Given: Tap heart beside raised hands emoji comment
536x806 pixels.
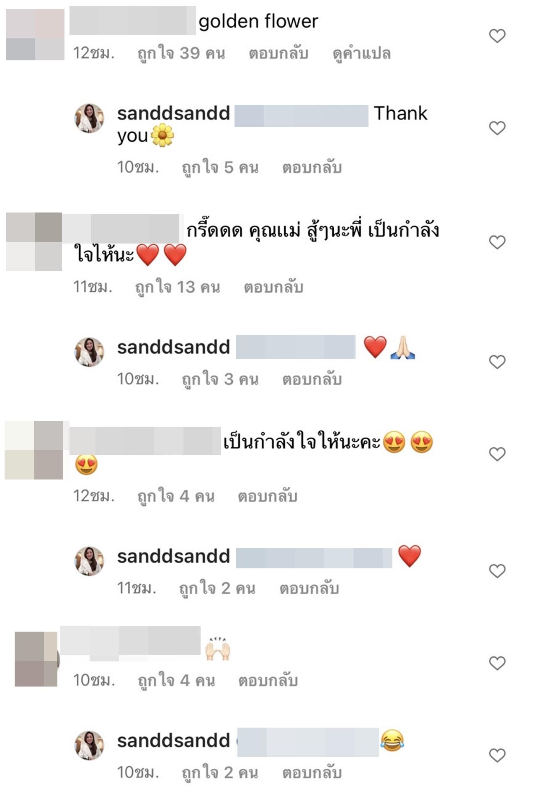Looking at the screenshot, I should [x=497, y=663].
